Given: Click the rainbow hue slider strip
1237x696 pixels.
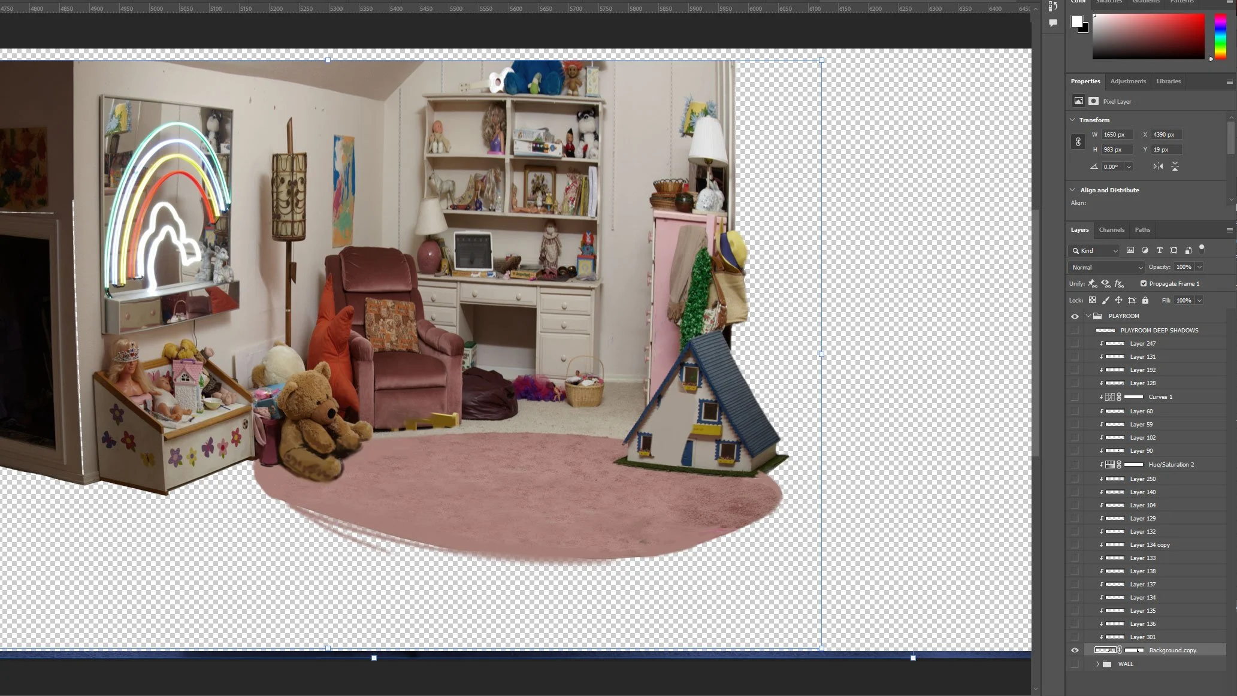Looking at the screenshot, I should [x=1220, y=36].
